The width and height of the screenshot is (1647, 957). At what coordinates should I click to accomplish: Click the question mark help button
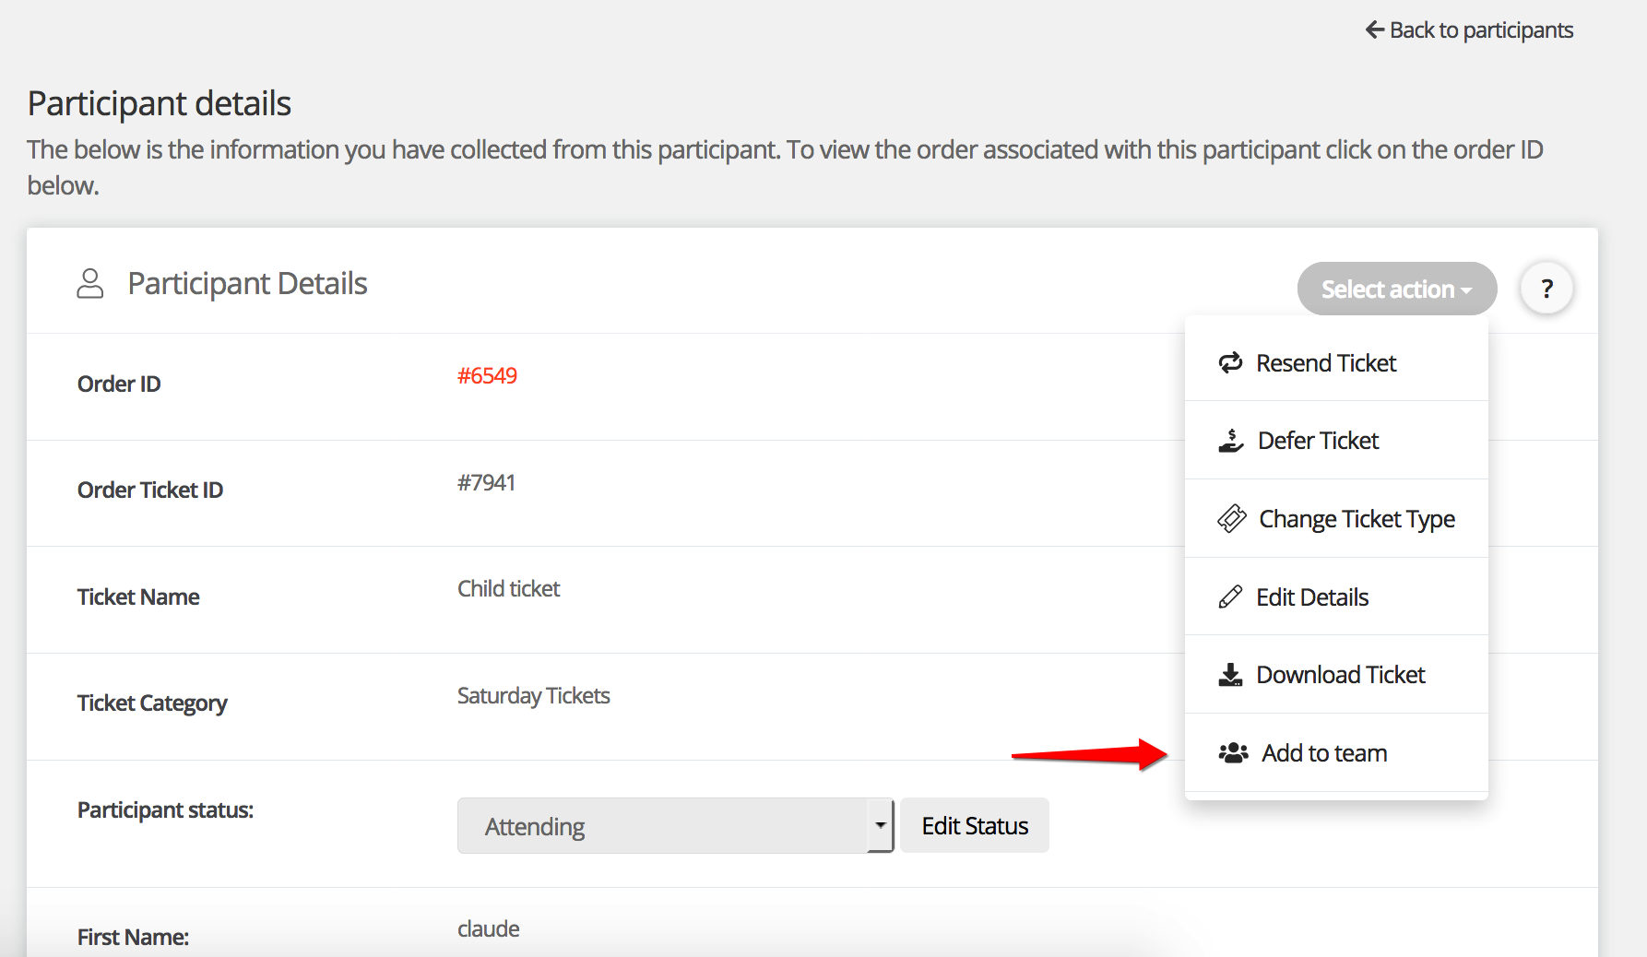1546,289
